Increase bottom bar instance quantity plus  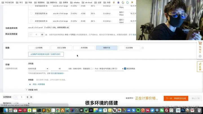27,97
